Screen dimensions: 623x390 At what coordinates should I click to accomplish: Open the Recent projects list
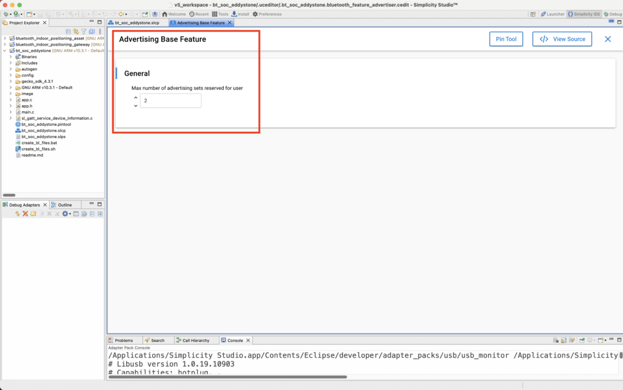coord(198,14)
